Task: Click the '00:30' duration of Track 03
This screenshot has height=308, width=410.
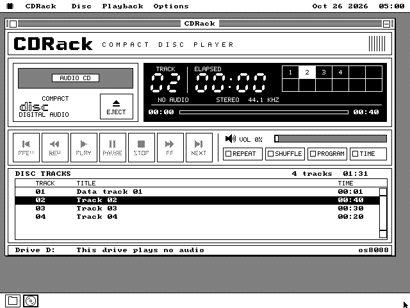Action: click(350, 209)
